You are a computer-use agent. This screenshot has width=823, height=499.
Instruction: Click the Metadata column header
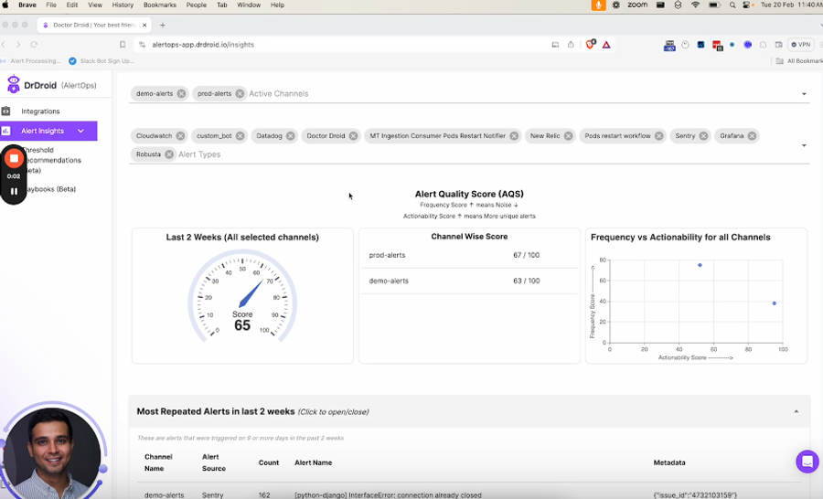[669, 462]
